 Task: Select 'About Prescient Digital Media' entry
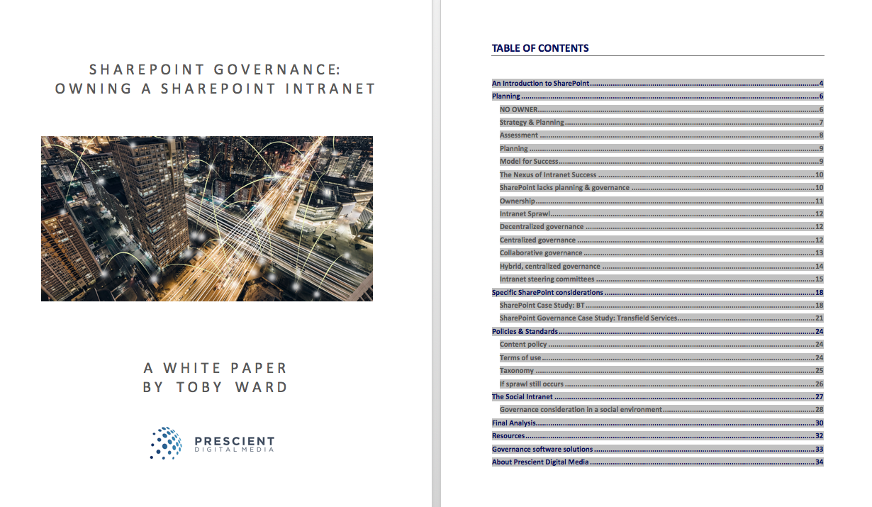[657, 462]
